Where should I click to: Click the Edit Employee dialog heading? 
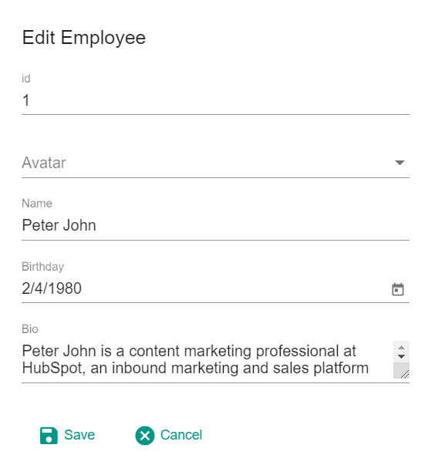[84, 38]
